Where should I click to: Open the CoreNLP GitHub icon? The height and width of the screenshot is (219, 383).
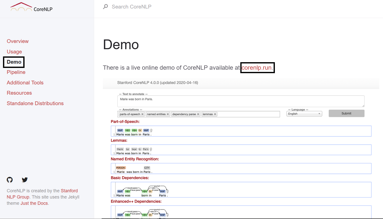coord(10,180)
